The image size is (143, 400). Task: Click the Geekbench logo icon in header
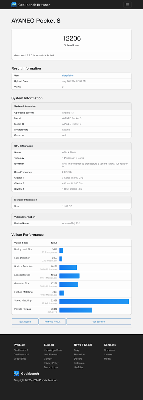[x=14, y=4]
